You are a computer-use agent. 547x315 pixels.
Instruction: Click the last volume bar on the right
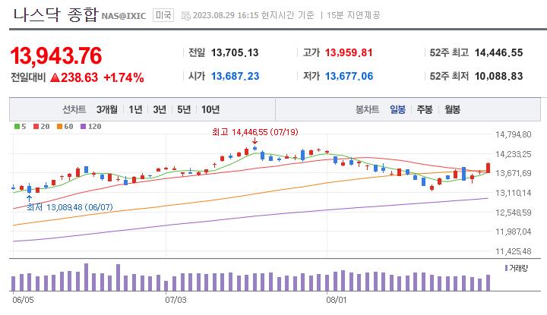pos(488,283)
